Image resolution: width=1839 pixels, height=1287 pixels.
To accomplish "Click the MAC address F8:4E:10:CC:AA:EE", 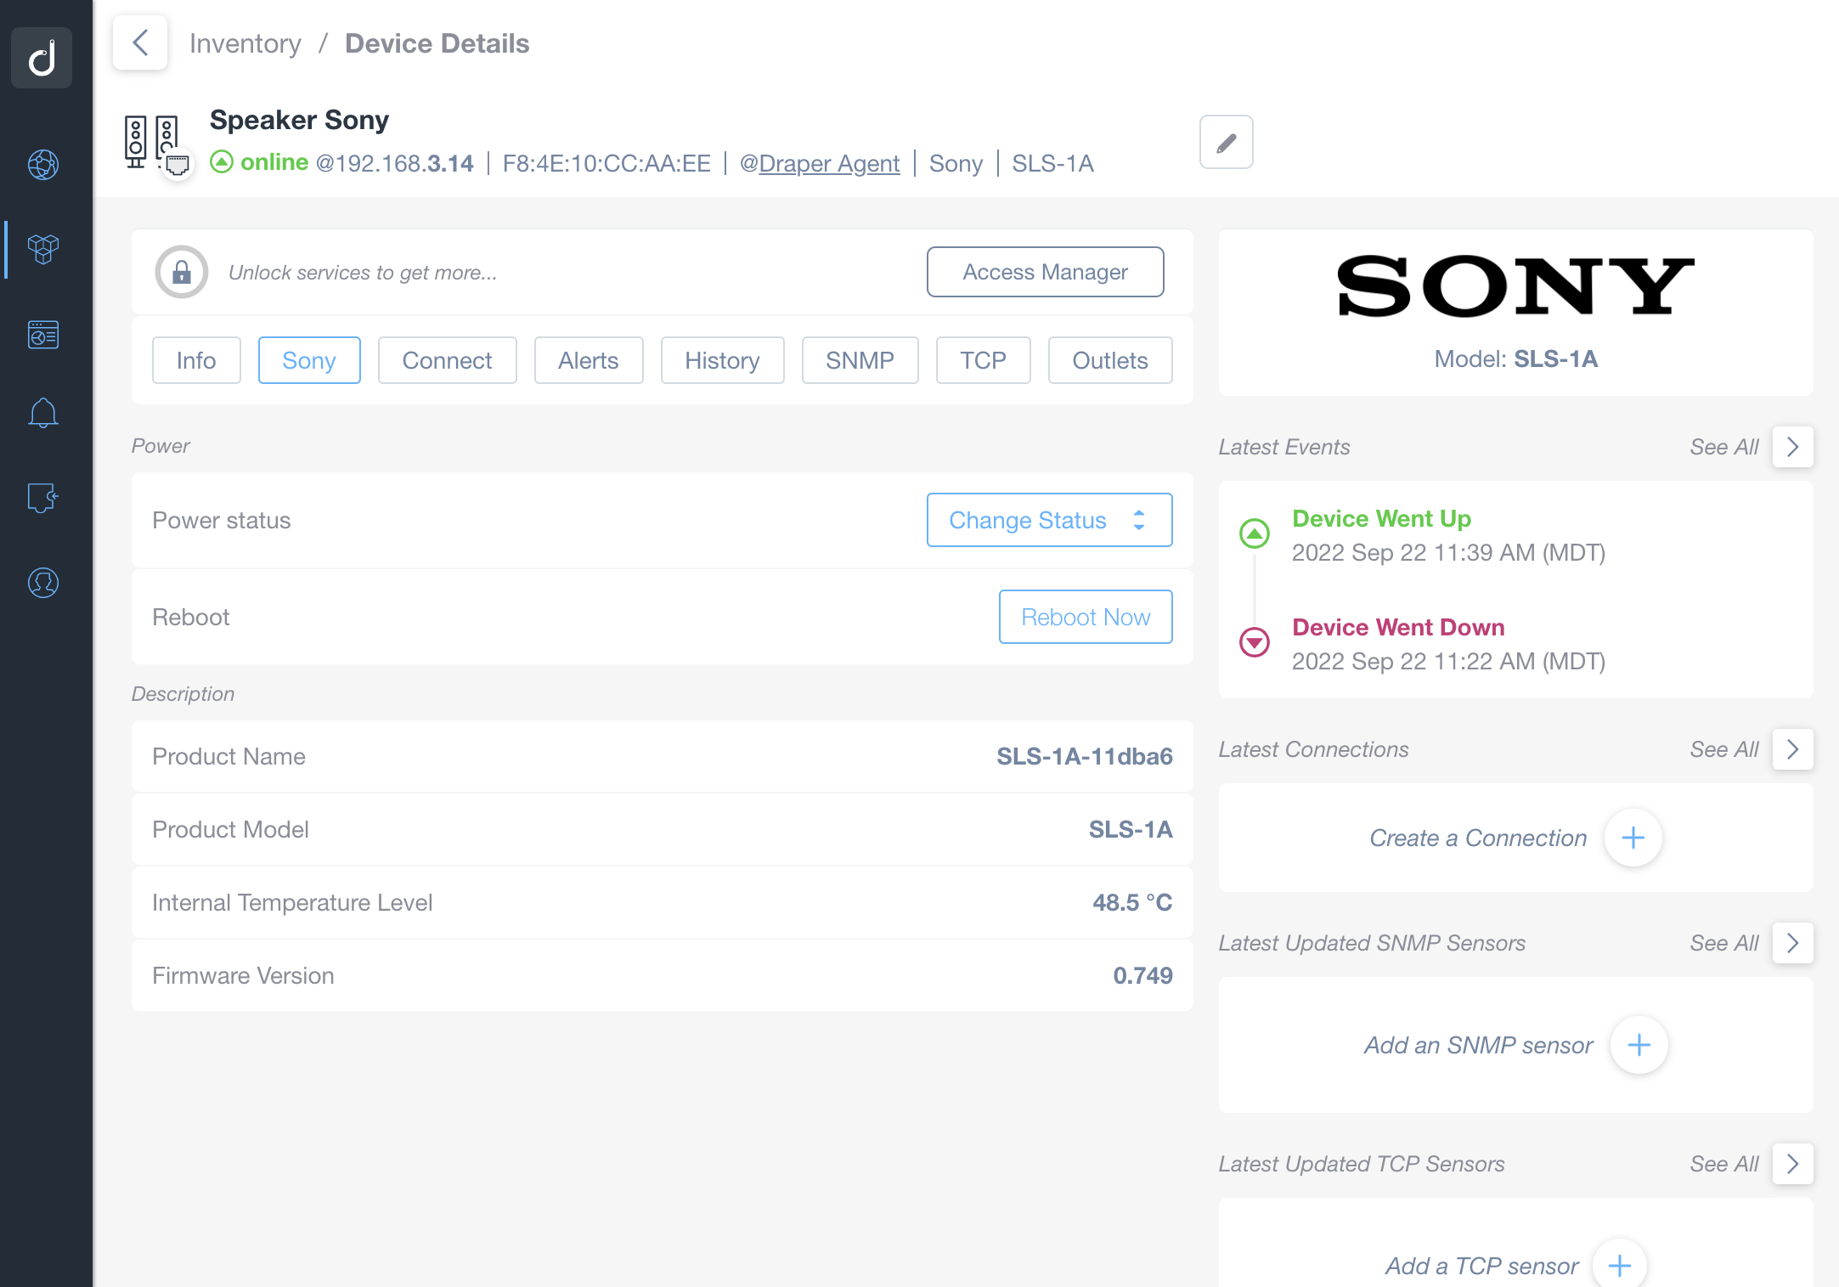I will (606, 163).
